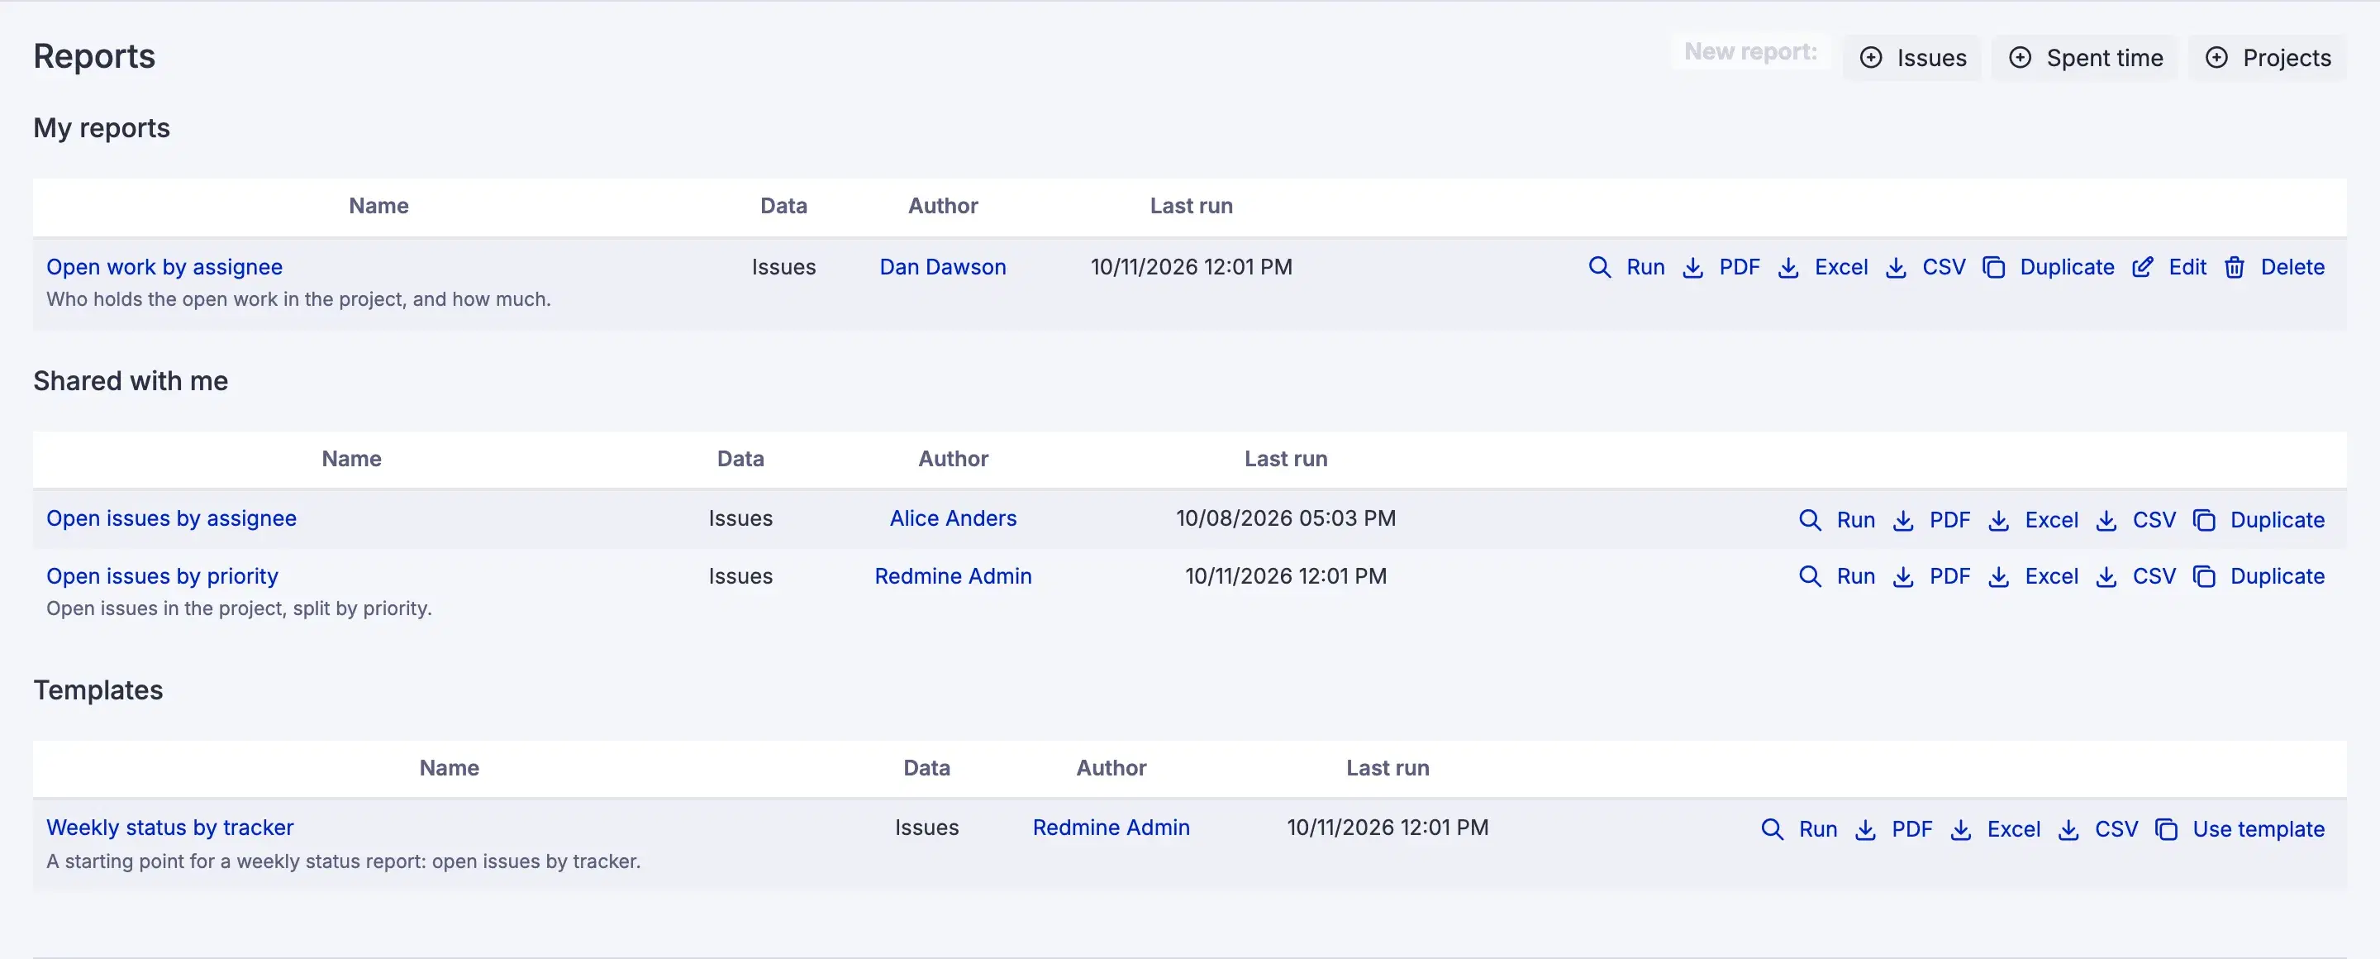Open the Open issues by priority report
Screen dimensions: 2380x959
162,576
